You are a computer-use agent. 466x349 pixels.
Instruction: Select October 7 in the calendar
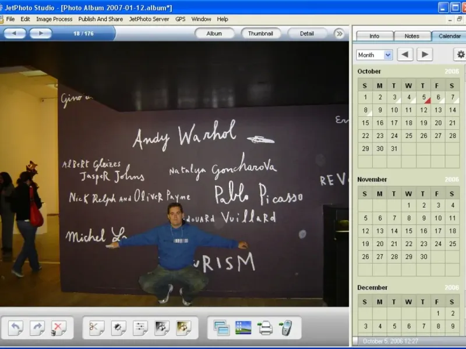pyautogui.click(x=453, y=97)
